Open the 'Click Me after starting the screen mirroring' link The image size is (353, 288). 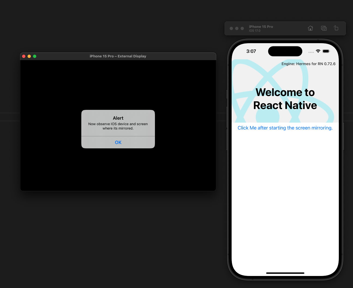(285, 128)
